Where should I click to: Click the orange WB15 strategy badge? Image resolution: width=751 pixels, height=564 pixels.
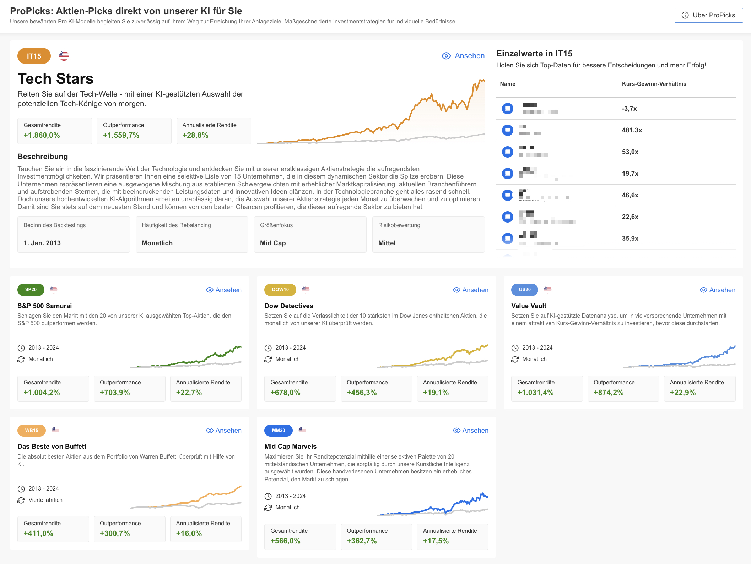pyautogui.click(x=32, y=431)
